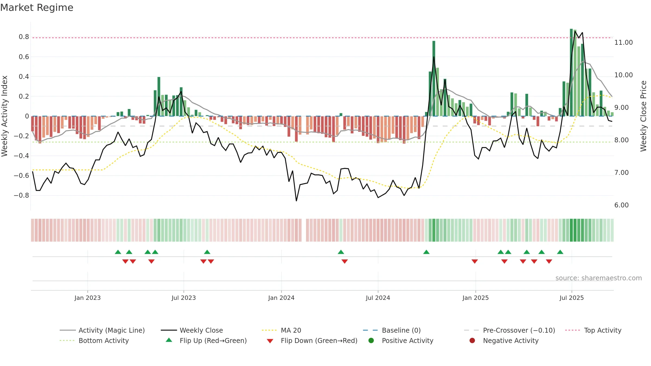Click the Jan 2023 x-axis label
651x366 pixels.
pyautogui.click(x=88, y=298)
